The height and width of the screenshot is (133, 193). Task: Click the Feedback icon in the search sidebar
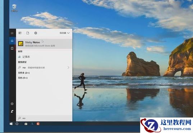[x=12, y=111]
